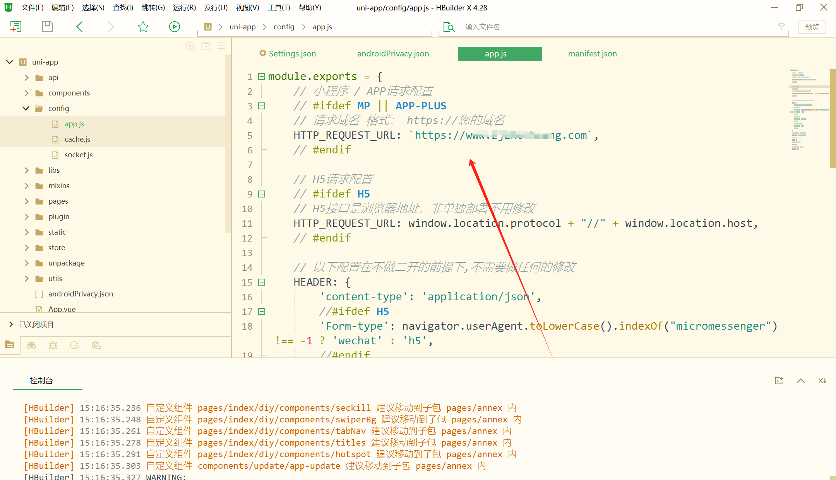This screenshot has height=480, width=836.
Task: Fold the ifdef H5 block at line 17
Action: point(262,311)
